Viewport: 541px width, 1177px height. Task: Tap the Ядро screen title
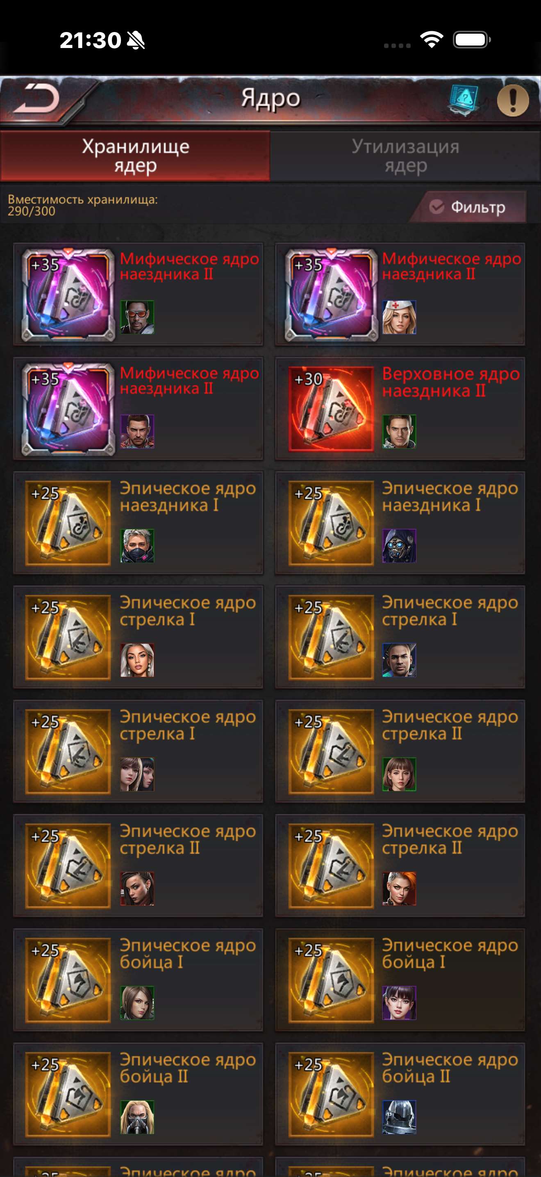coord(270,98)
